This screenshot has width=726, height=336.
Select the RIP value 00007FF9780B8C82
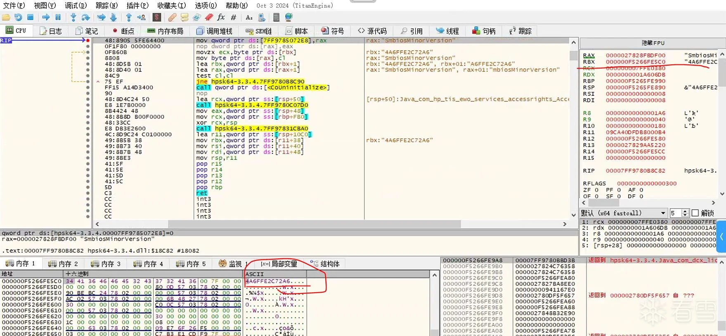pyautogui.click(x=636, y=170)
